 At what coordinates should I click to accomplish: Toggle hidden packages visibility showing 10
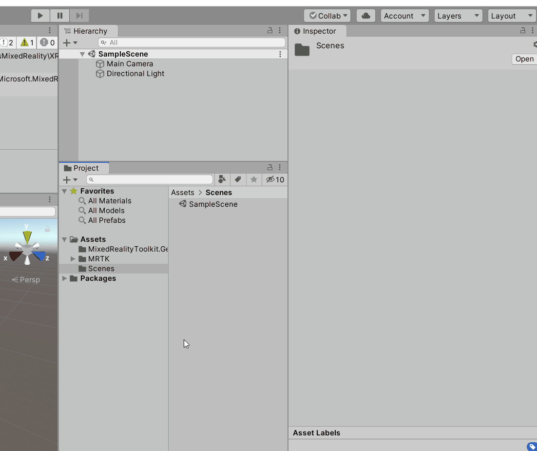coord(275,179)
